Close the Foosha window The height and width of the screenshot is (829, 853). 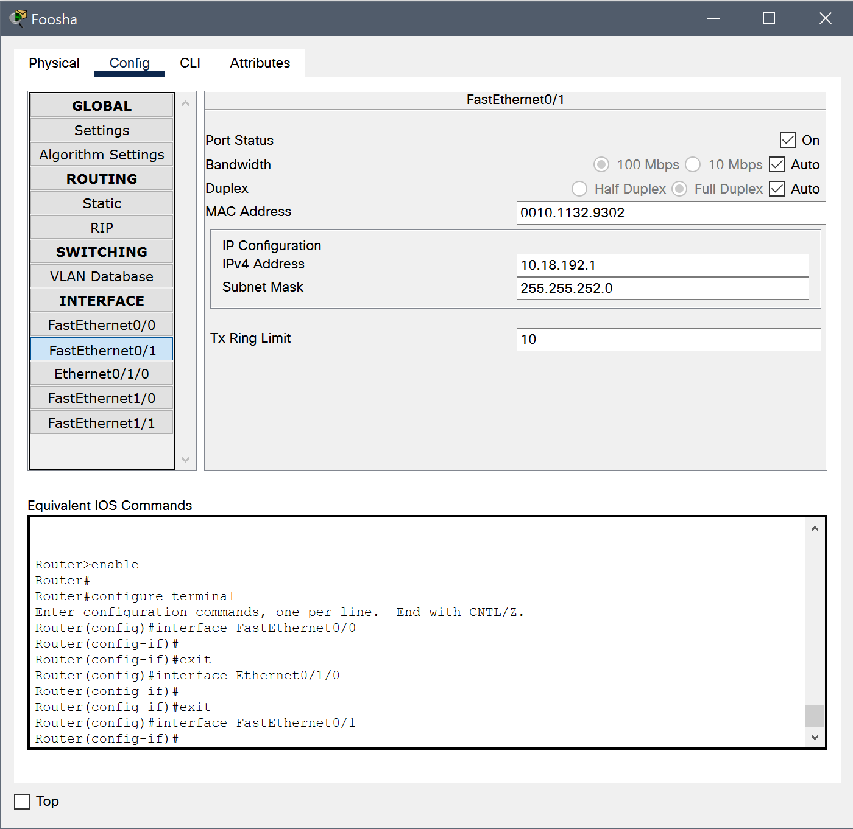825,18
